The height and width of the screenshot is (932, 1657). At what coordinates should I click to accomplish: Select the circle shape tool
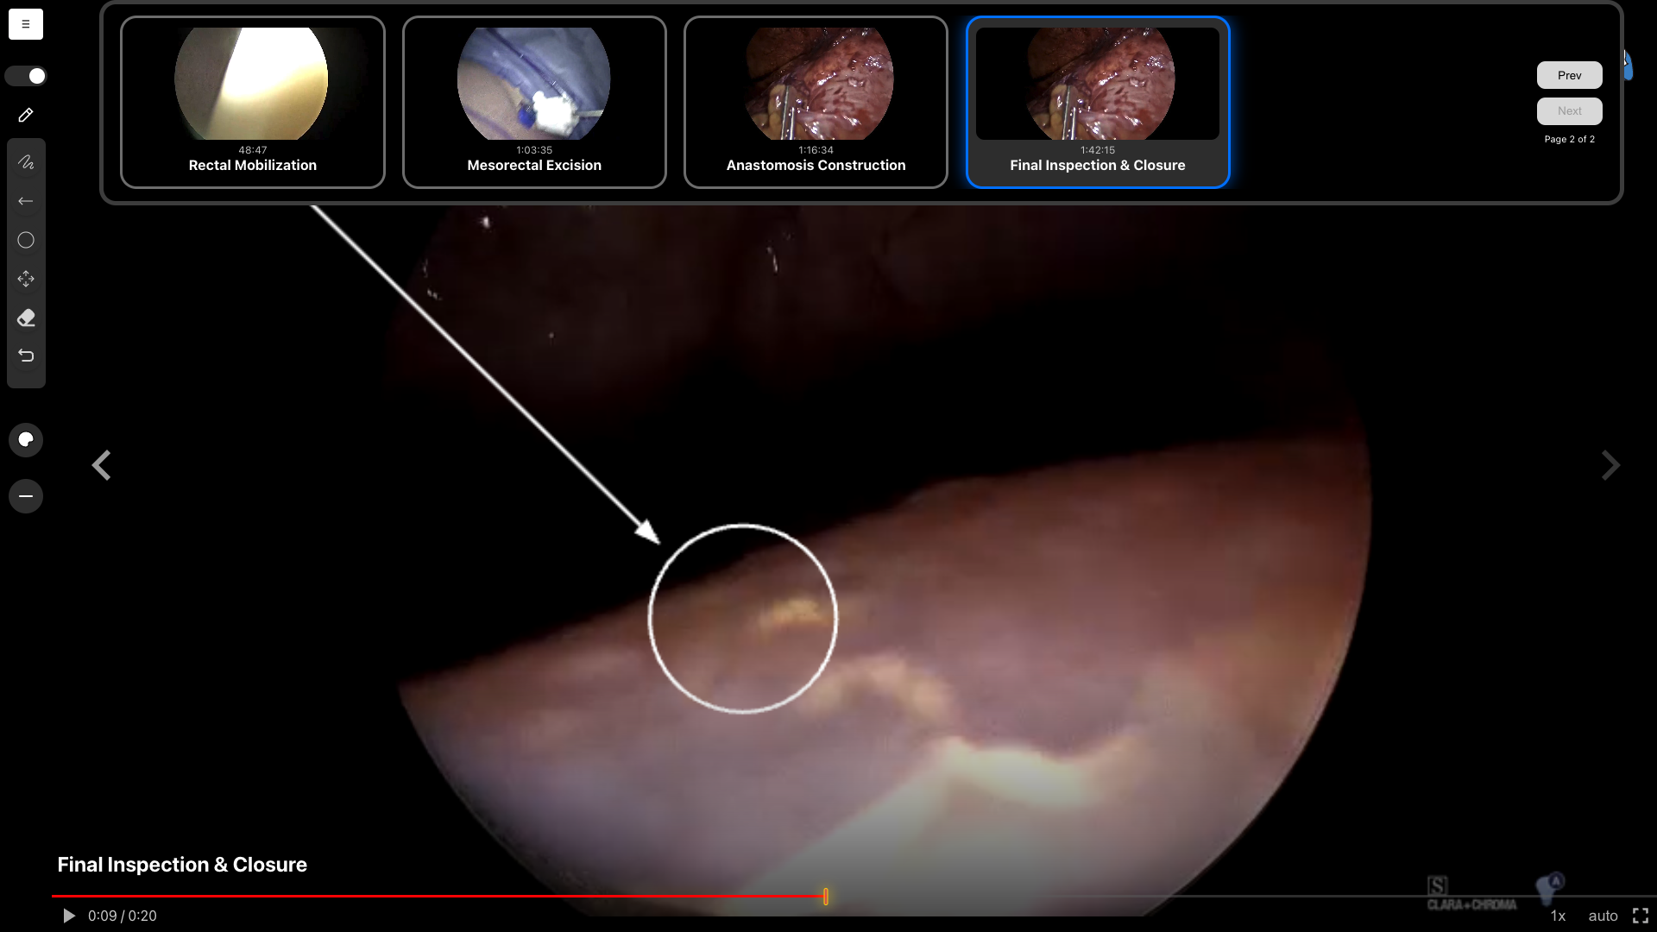pyautogui.click(x=26, y=240)
